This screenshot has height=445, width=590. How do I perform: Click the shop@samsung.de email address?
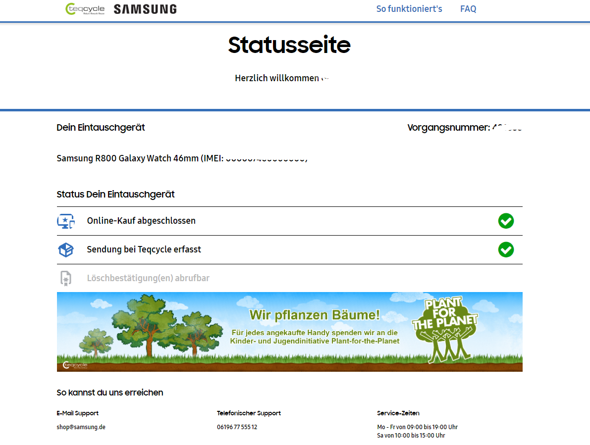coord(81,427)
